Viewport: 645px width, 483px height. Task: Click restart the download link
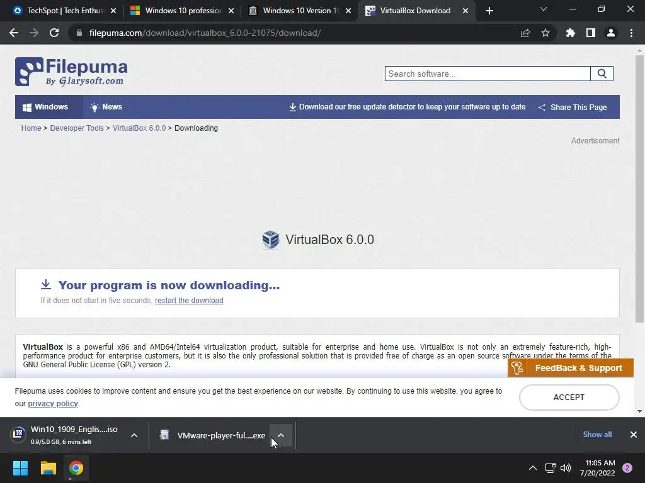(189, 301)
